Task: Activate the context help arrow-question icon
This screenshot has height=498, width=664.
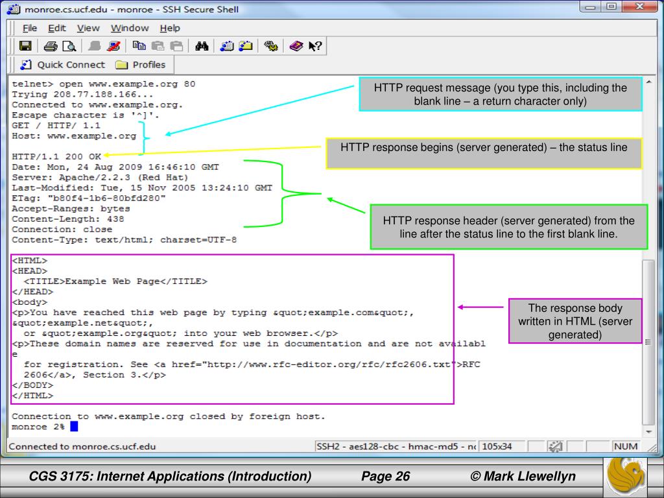Action: click(x=315, y=46)
